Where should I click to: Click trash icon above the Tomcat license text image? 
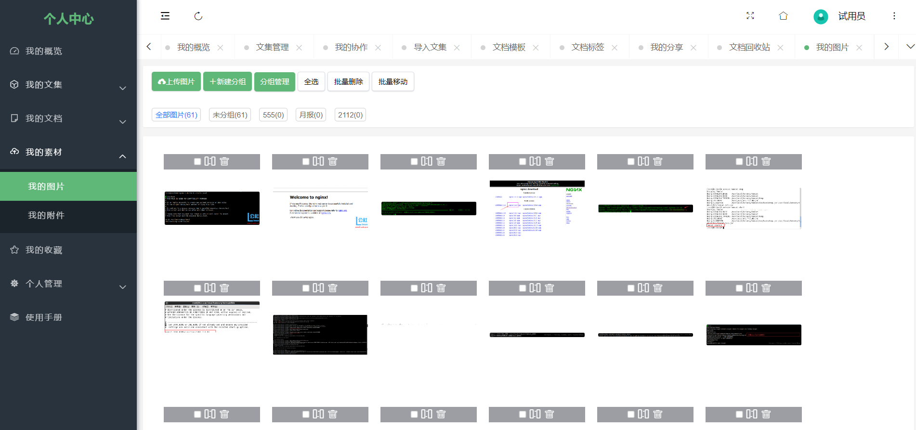pos(224,288)
